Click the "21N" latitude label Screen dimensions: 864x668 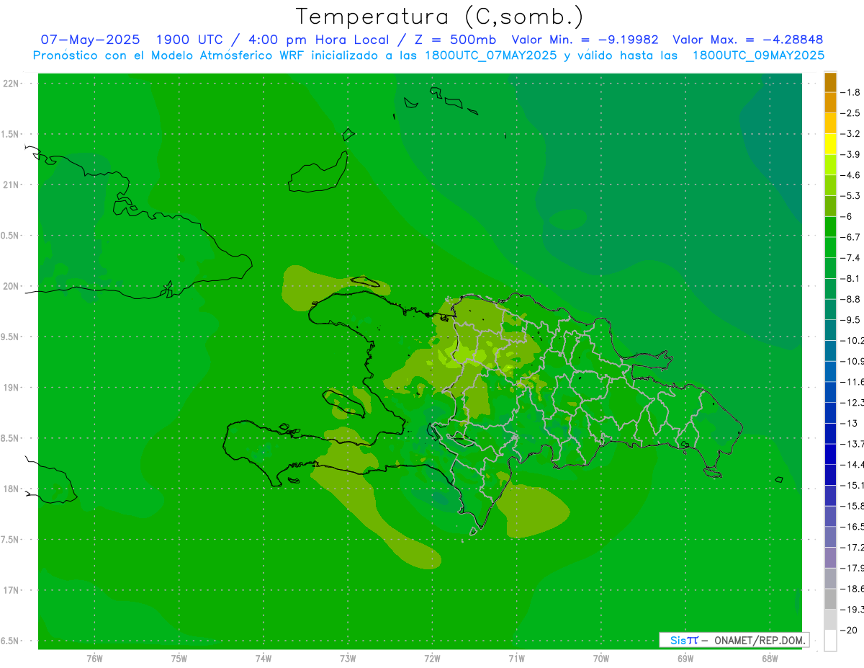(12, 185)
